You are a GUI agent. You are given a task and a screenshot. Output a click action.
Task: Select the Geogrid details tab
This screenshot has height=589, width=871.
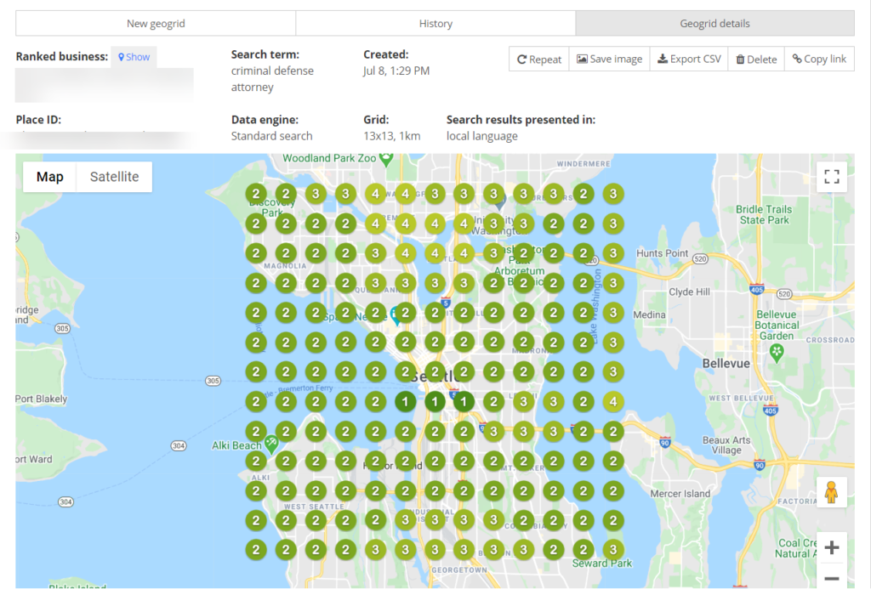(x=714, y=23)
